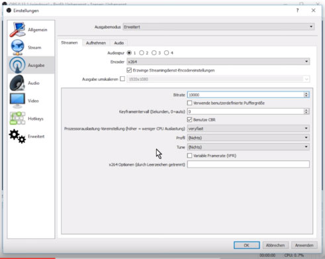
Task: Select Audiospur 1 radio button
Action: 129,53
